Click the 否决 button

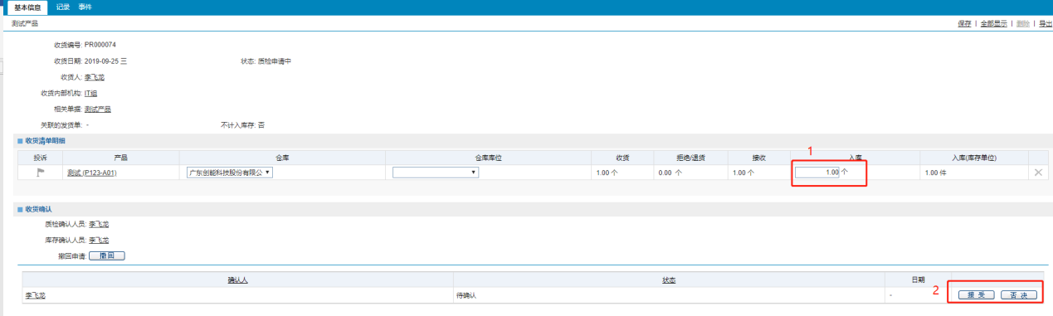(1018, 295)
